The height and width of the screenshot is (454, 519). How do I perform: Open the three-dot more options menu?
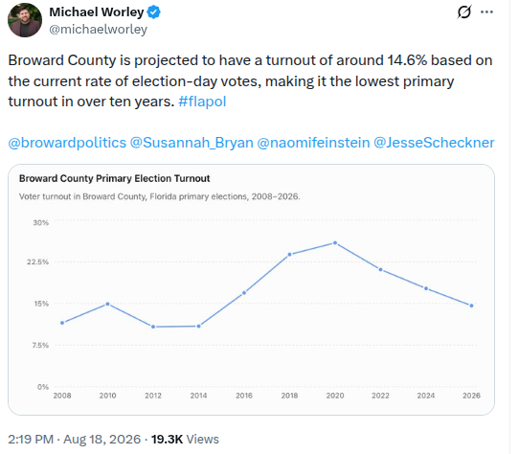pyautogui.click(x=486, y=11)
